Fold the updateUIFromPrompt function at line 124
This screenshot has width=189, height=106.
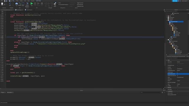click(x=6, y=22)
